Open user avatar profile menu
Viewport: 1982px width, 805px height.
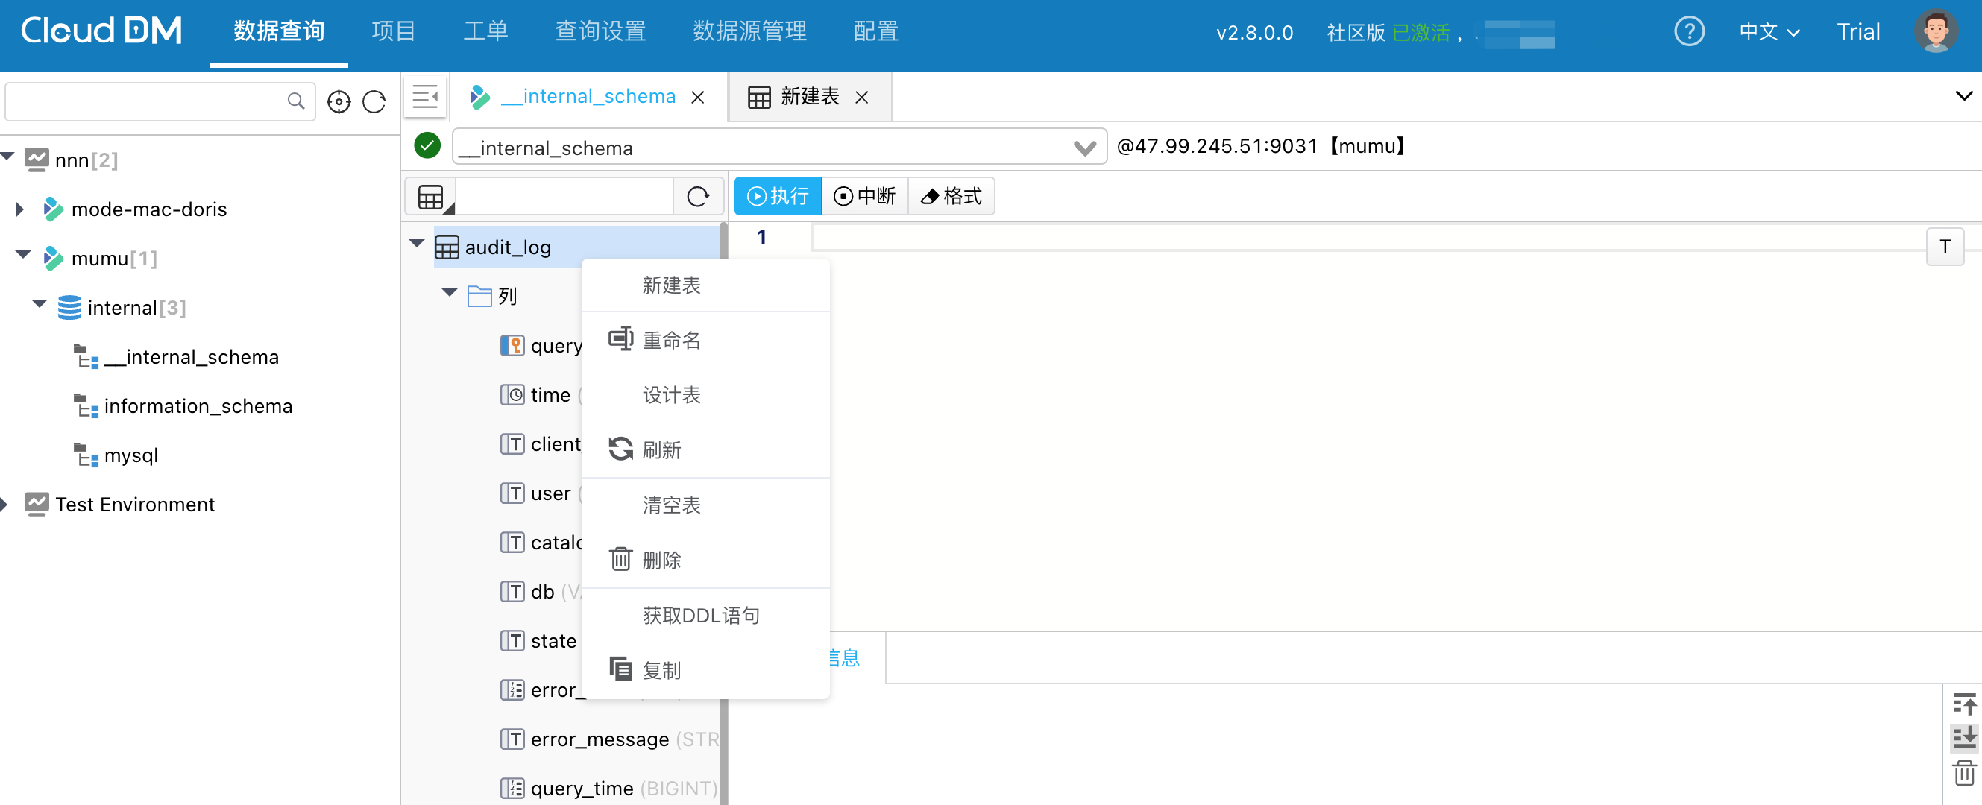[1935, 31]
